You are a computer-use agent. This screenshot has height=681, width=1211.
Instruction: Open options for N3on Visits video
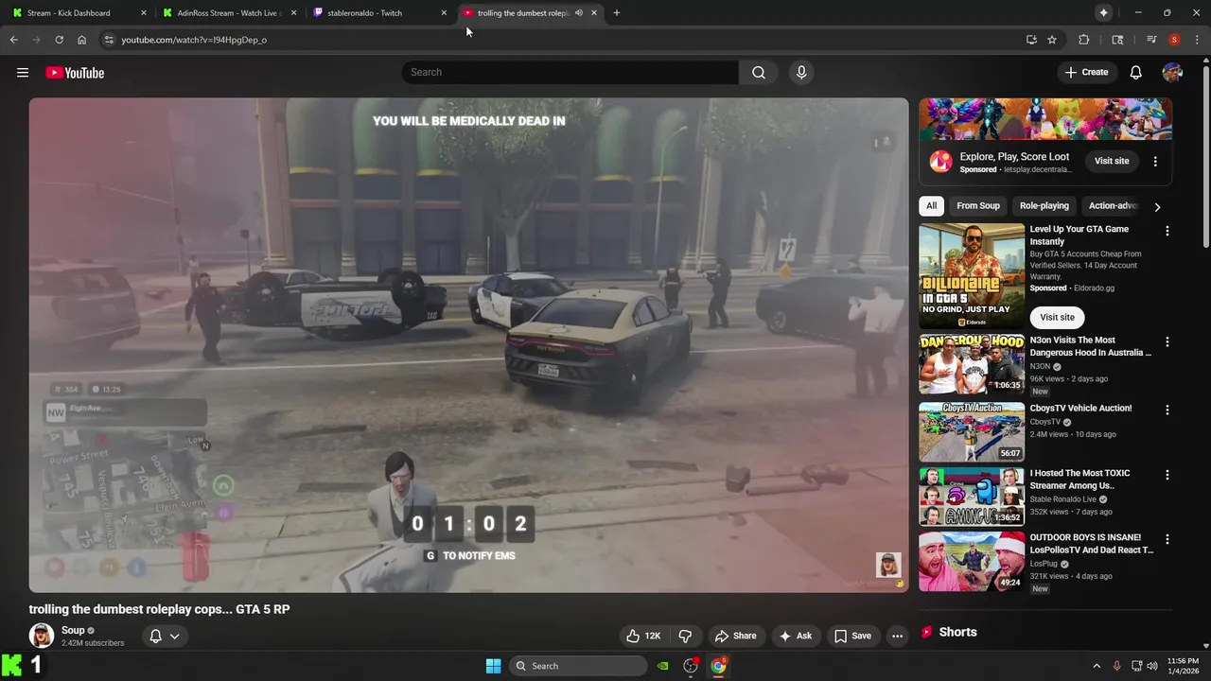coord(1167,341)
